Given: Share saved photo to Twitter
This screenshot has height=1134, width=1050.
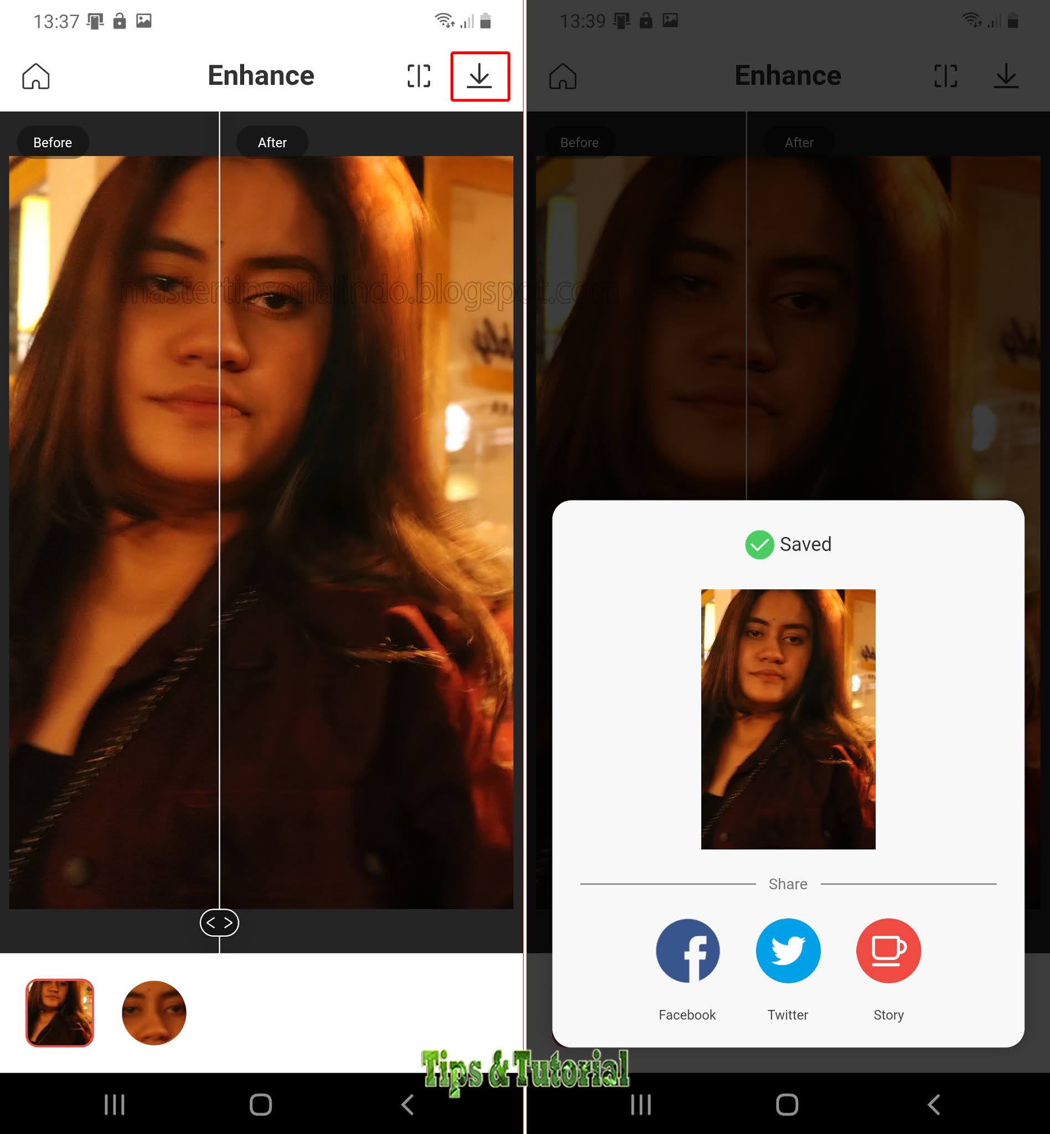Looking at the screenshot, I should 788,950.
